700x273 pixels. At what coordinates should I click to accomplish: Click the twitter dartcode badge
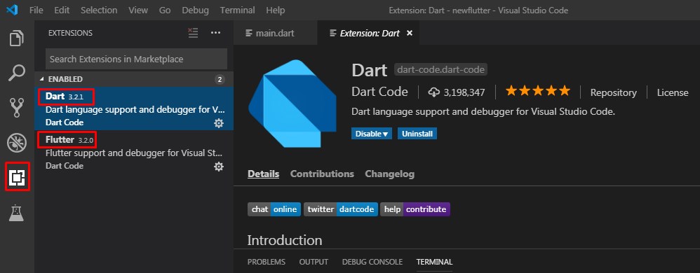pyautogui.click(x=341, y=209)
